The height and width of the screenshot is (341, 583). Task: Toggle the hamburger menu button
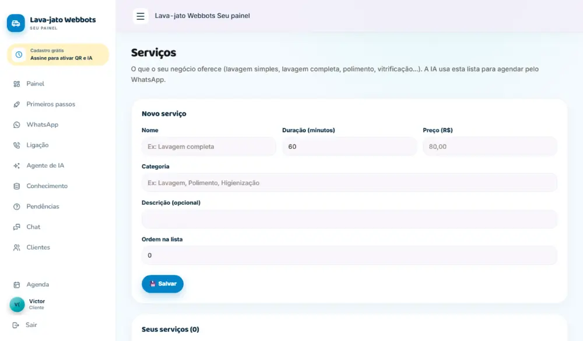(141, 16)
